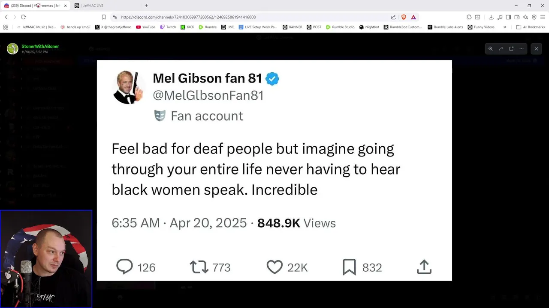The height and width of the screenshot is (308, 549).
Task: Bookmark this page with the bookmark icon
Action: click(104, 17)
